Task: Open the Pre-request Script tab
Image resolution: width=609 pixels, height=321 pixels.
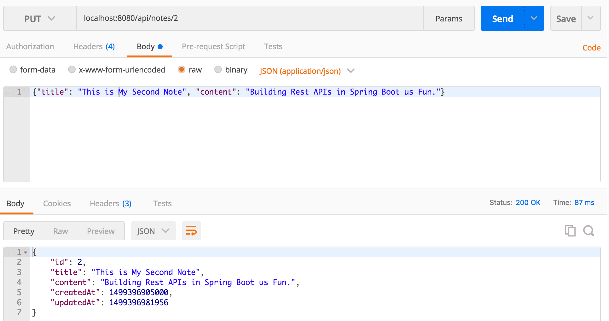Action: tap(213, 46)
